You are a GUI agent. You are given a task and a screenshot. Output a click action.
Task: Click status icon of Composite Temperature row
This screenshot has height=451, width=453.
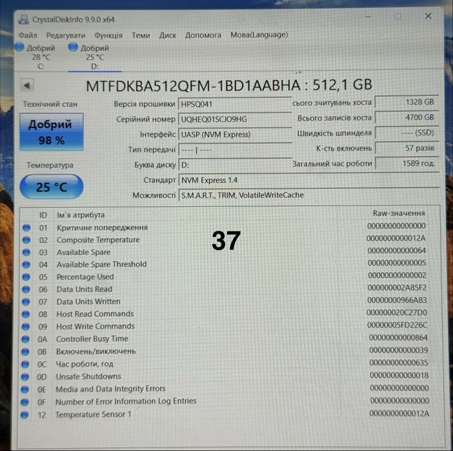(x=26, y=240)
